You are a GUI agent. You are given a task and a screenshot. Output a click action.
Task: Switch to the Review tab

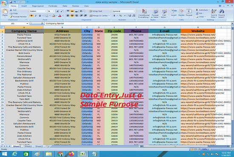click(x=75, y=6)
